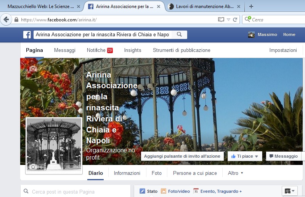Open the Impostazioni page settings

point(283,50)
